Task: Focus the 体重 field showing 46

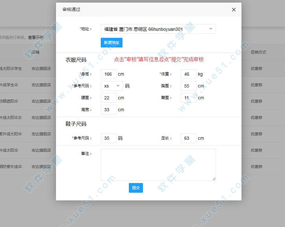Action: pos(189,74)
